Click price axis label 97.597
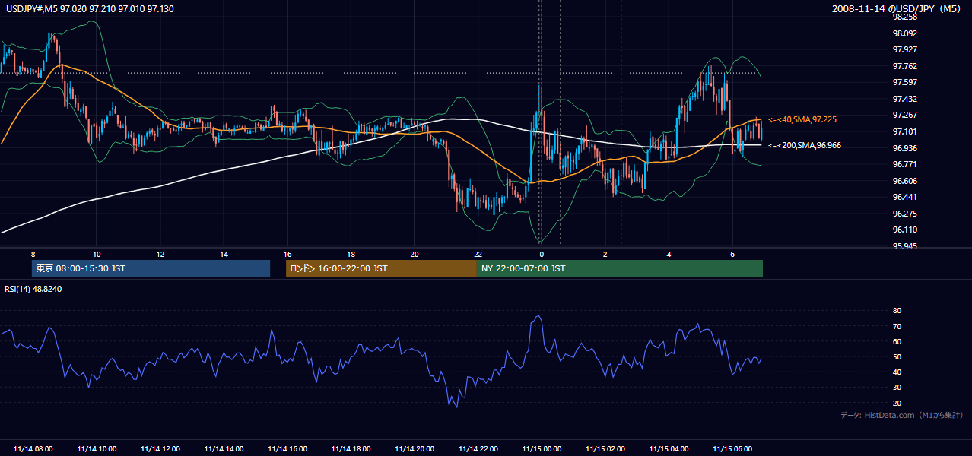The image size is (972, 456). click(904, 83)
